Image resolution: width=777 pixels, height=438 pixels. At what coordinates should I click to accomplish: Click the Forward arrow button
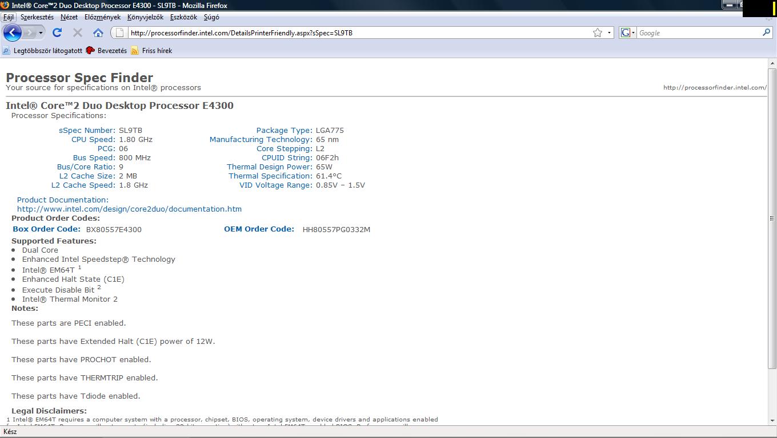click(x=29, y=33)
